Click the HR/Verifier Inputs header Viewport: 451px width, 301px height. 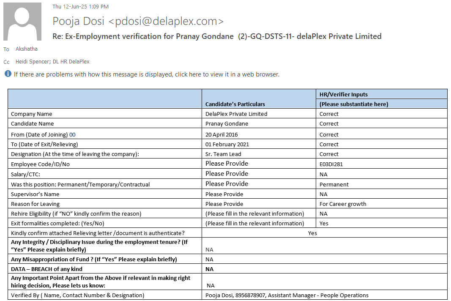coord(343,94)
